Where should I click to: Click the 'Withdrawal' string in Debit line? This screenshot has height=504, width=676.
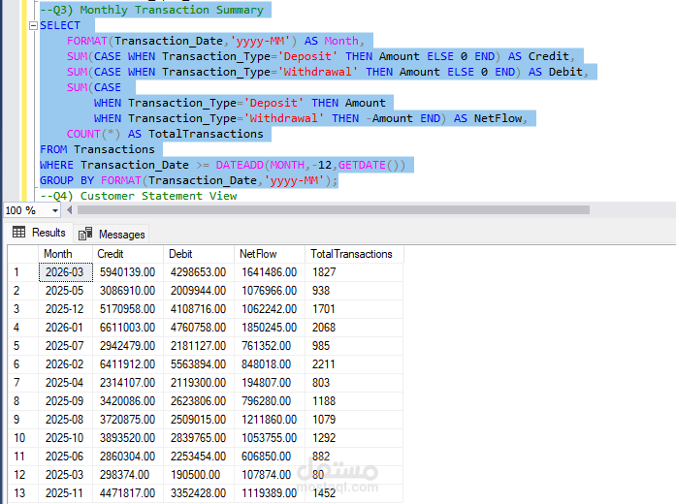coord(320,72)
